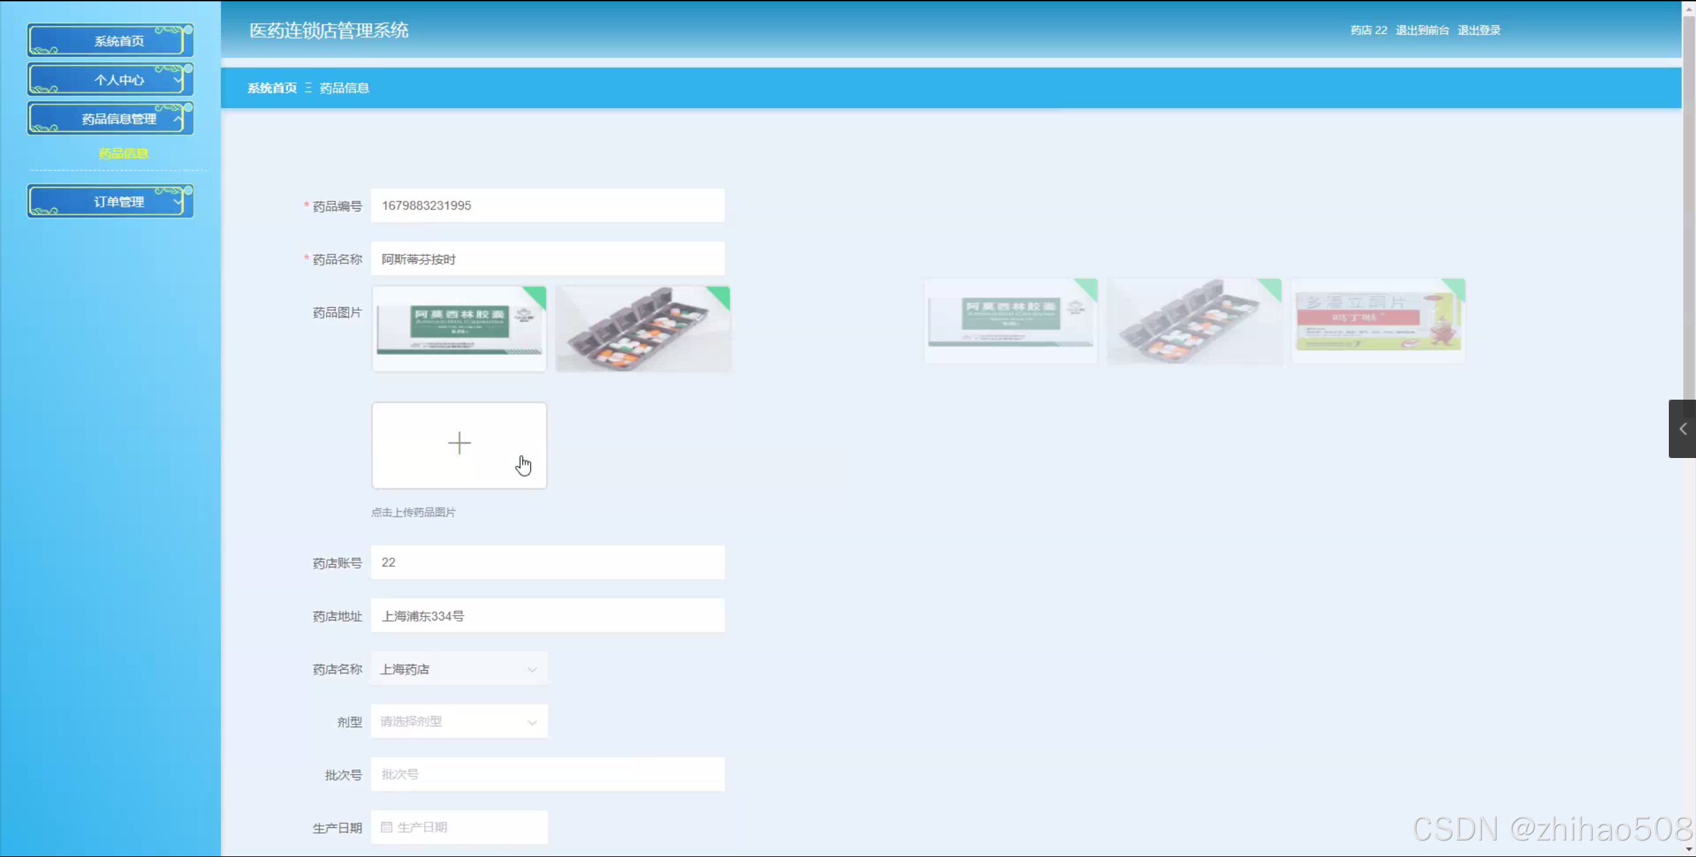This screenshot has width=1696, height=857.
Task: Click the 批次号 input field
Action: point(547,774)
